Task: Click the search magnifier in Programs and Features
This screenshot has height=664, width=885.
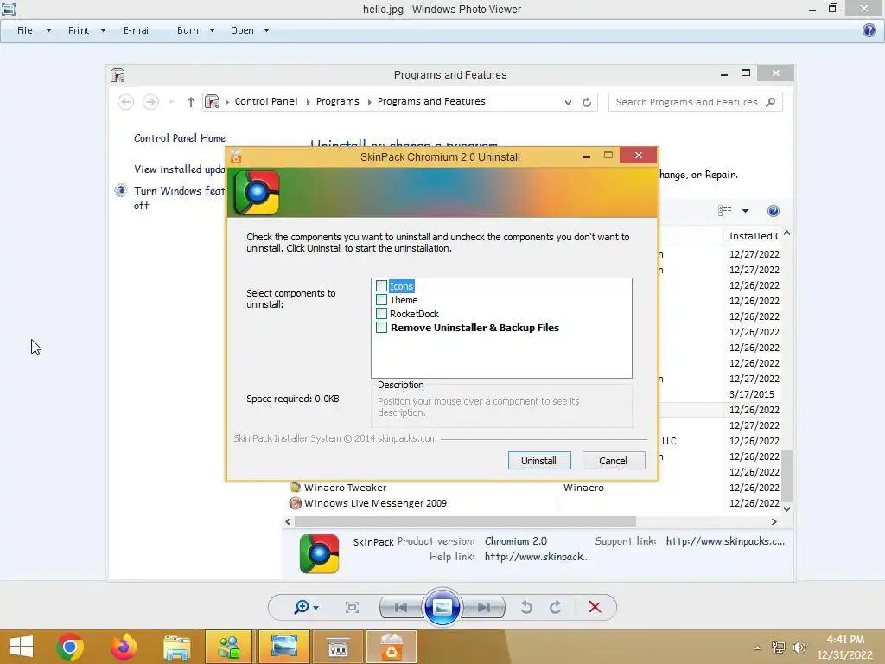Action: tap(771, 102)
